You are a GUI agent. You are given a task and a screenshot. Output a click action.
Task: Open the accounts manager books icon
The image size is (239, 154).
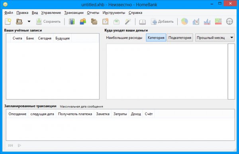72,21
